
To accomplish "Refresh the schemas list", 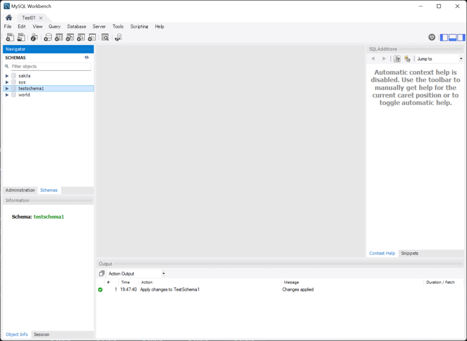I will (87, 58).
